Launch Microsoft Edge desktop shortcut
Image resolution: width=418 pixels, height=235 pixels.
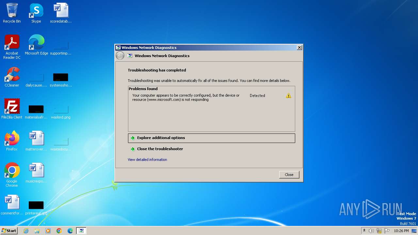[36, 45]
